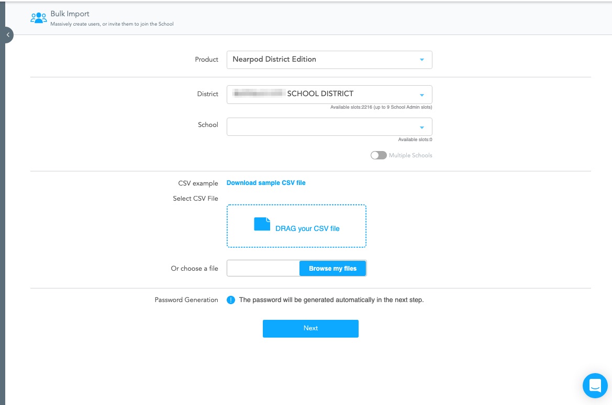Click the Product dropdown arrow
The height and width of the screenshot is (405, 612).
click(422, 60)
